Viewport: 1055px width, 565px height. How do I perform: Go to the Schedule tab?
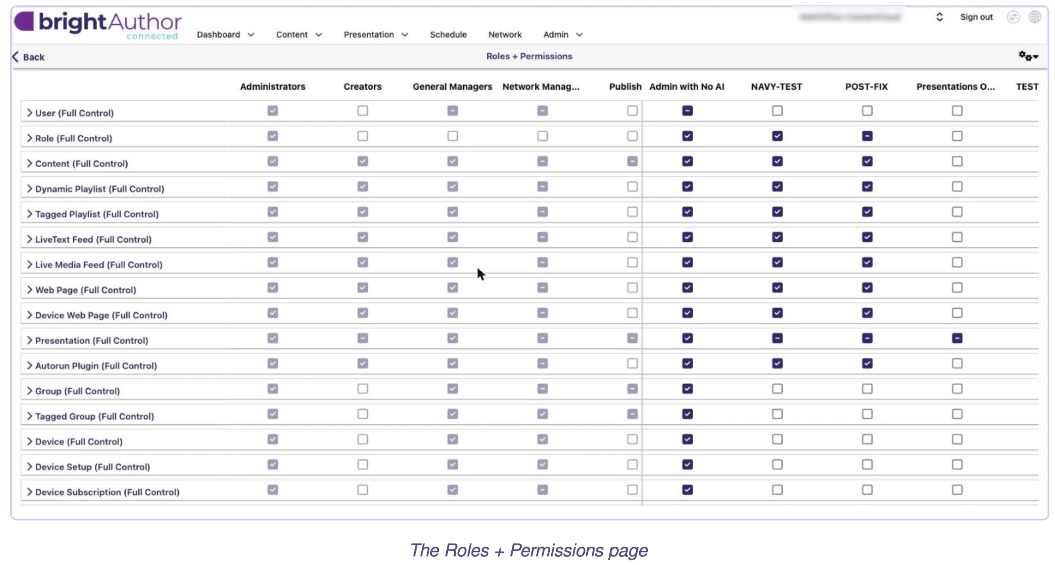448,35
